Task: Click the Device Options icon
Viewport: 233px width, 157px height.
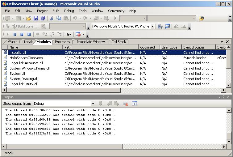Action: 167,26
